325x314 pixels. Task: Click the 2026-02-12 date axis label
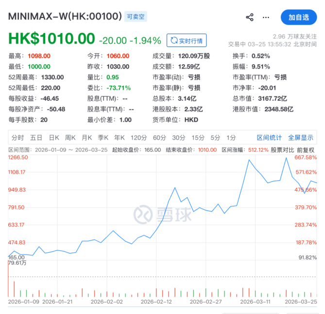[x=156, y=302]
